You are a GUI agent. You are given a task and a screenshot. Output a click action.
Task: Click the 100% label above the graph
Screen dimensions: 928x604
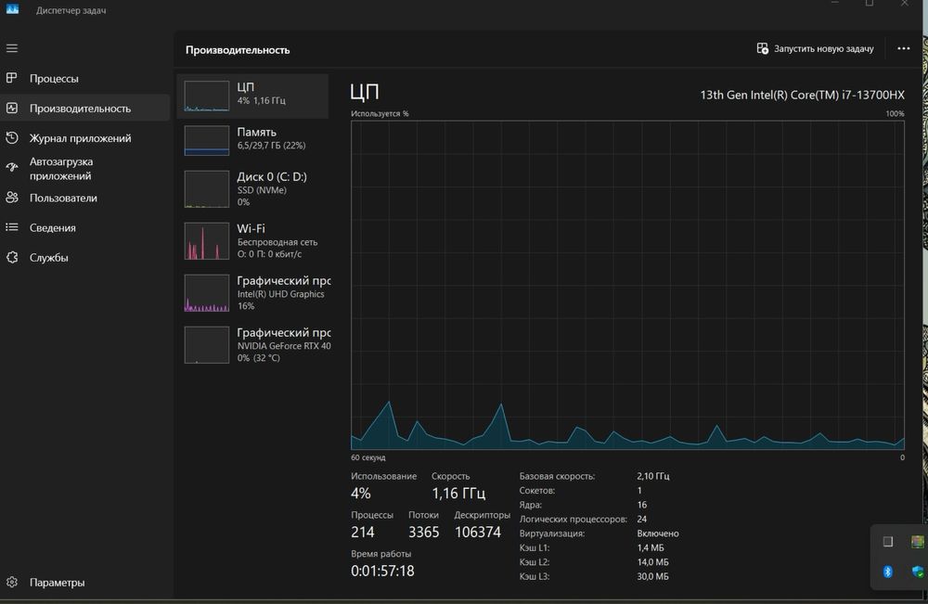pyautogui.click(x=895, y=113)
